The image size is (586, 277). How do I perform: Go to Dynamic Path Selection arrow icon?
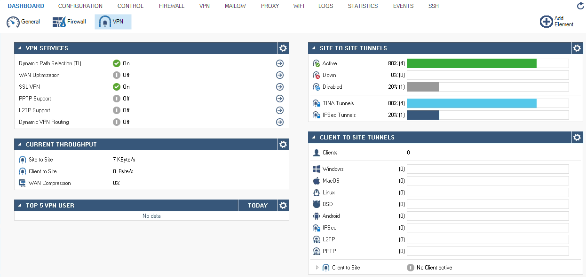[x=280, y=63]
